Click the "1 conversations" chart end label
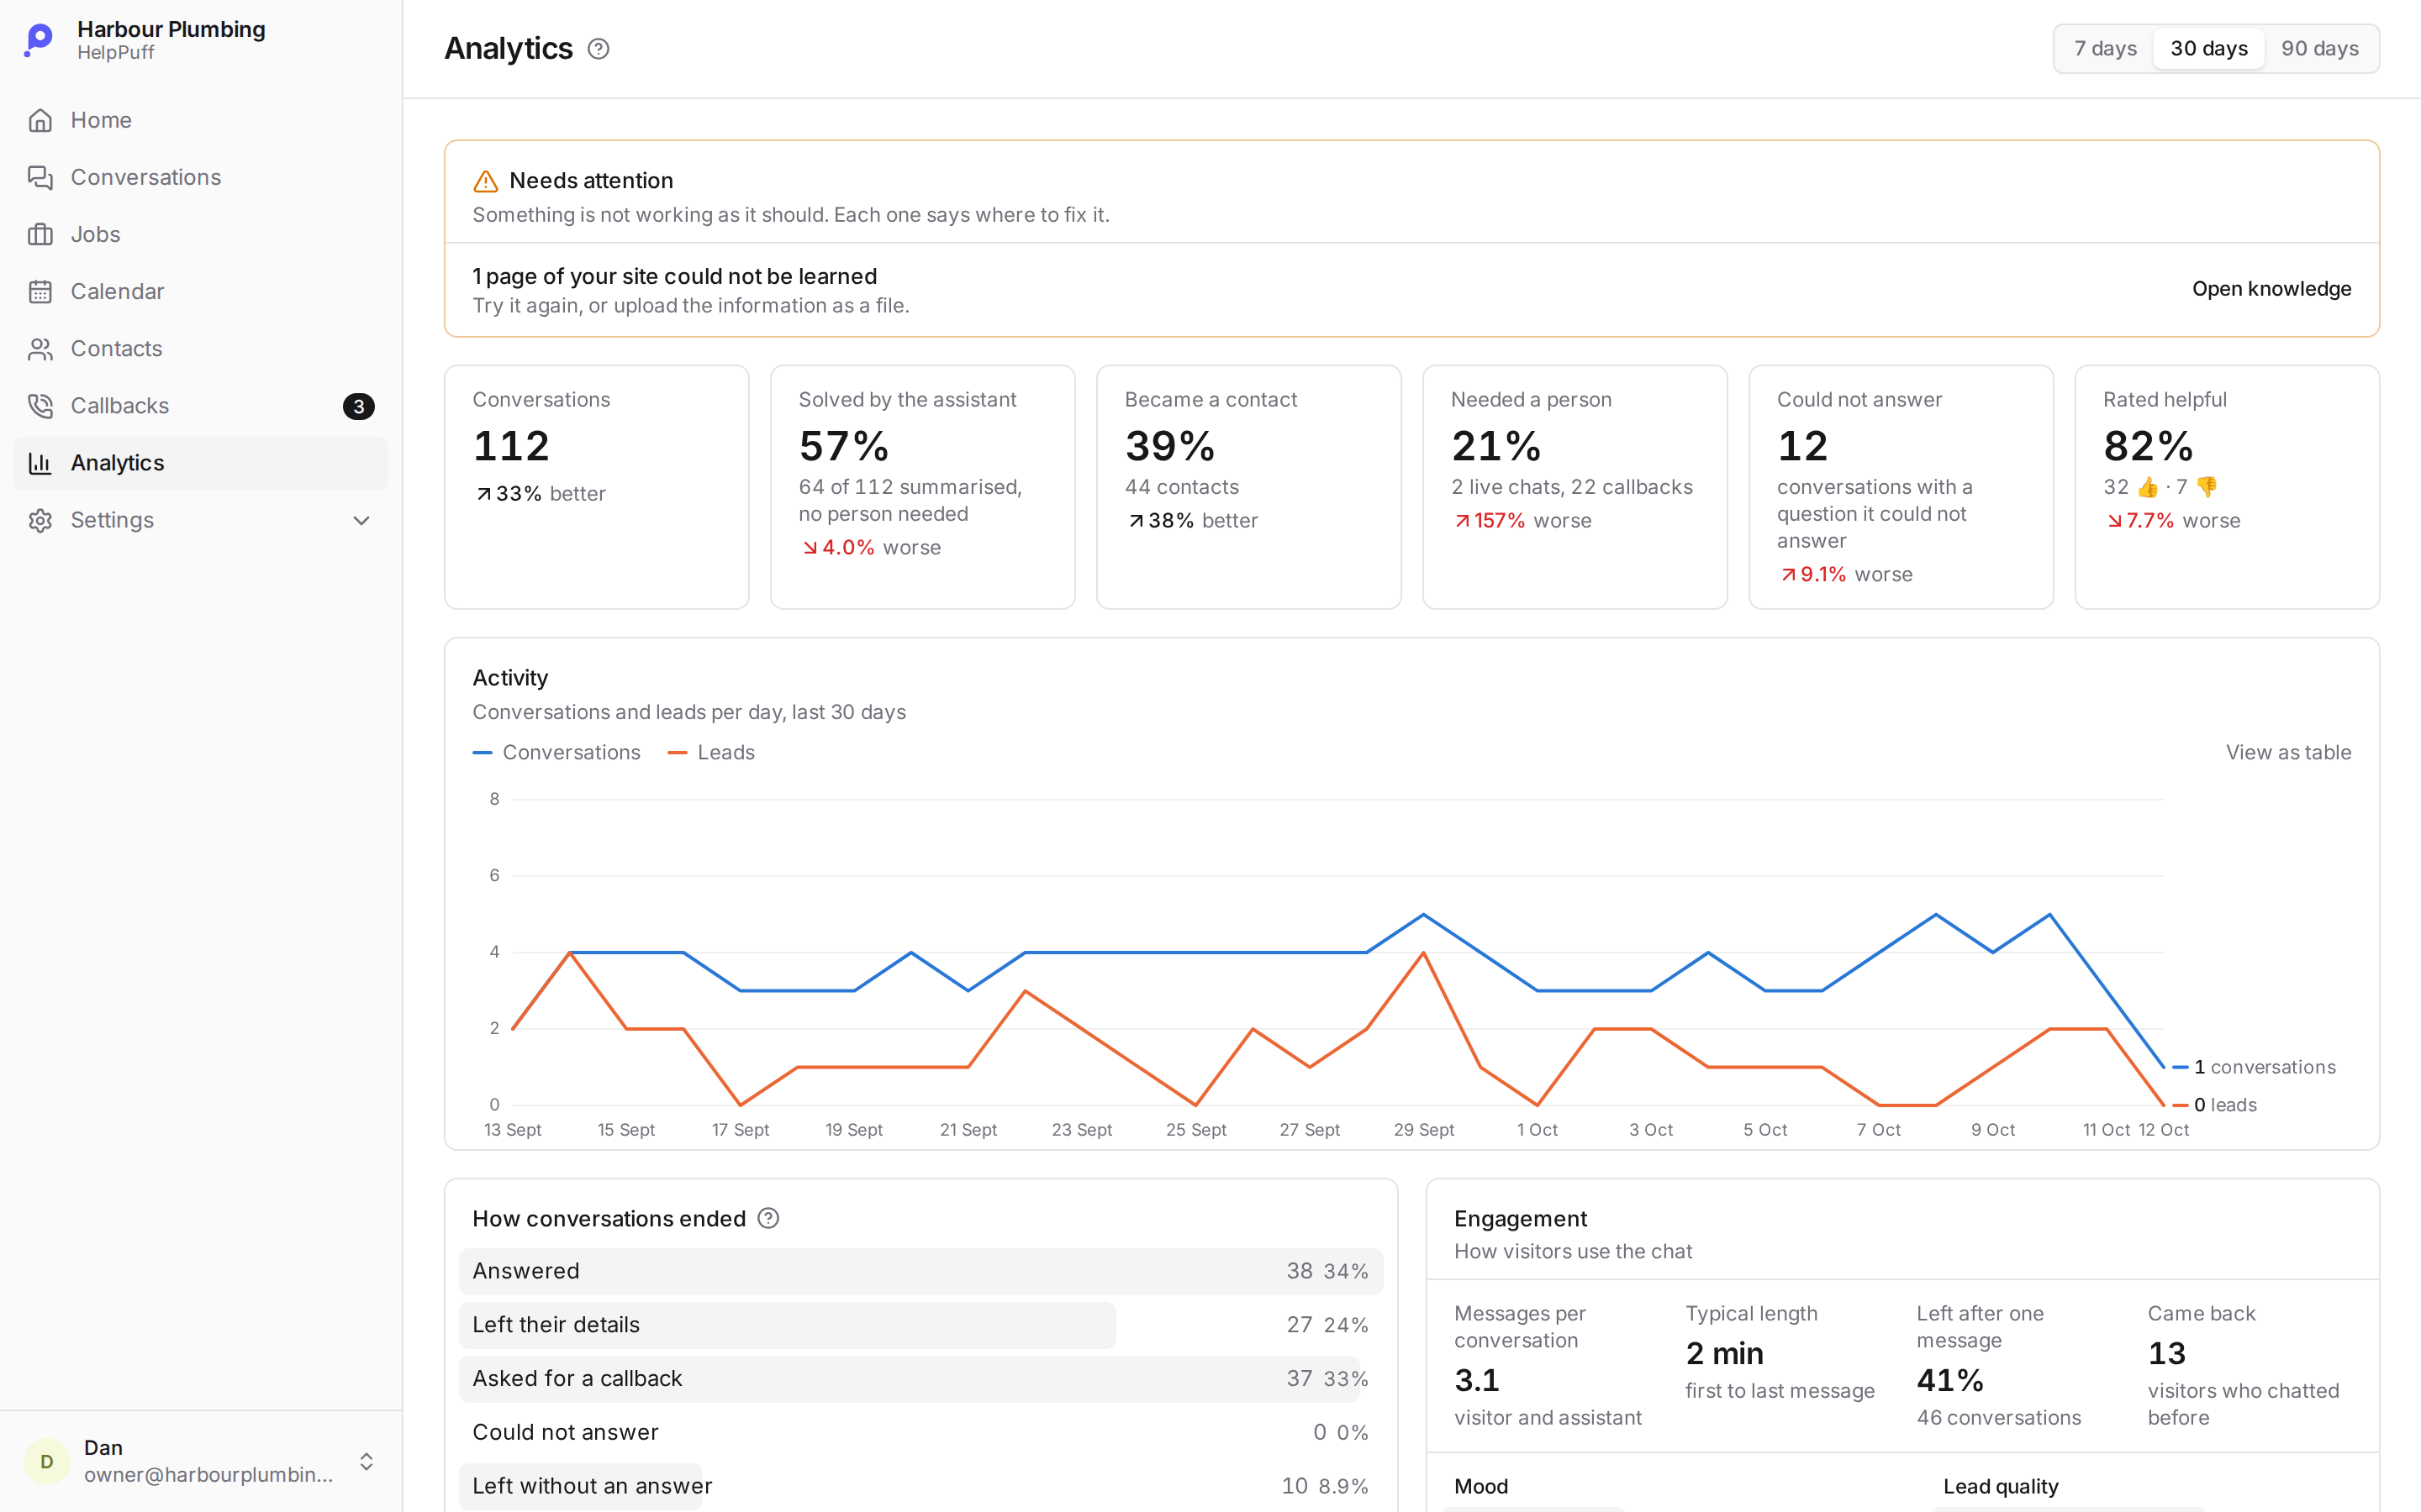This screenshot has height=1512, width=2421. pyautogui.click(x=2265, y=1067)
